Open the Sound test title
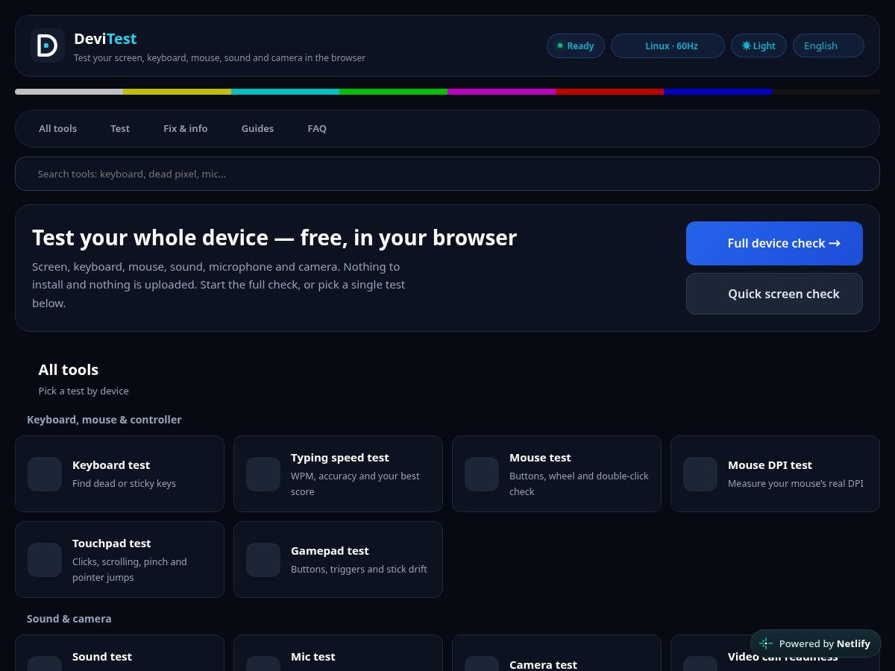Image resolution: width=895 pixels, height=671 pixels. [x=102, y=657]
